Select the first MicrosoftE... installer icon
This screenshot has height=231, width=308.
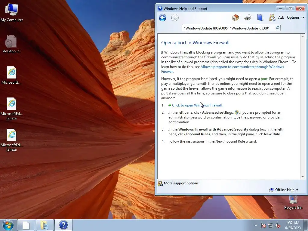12,75
